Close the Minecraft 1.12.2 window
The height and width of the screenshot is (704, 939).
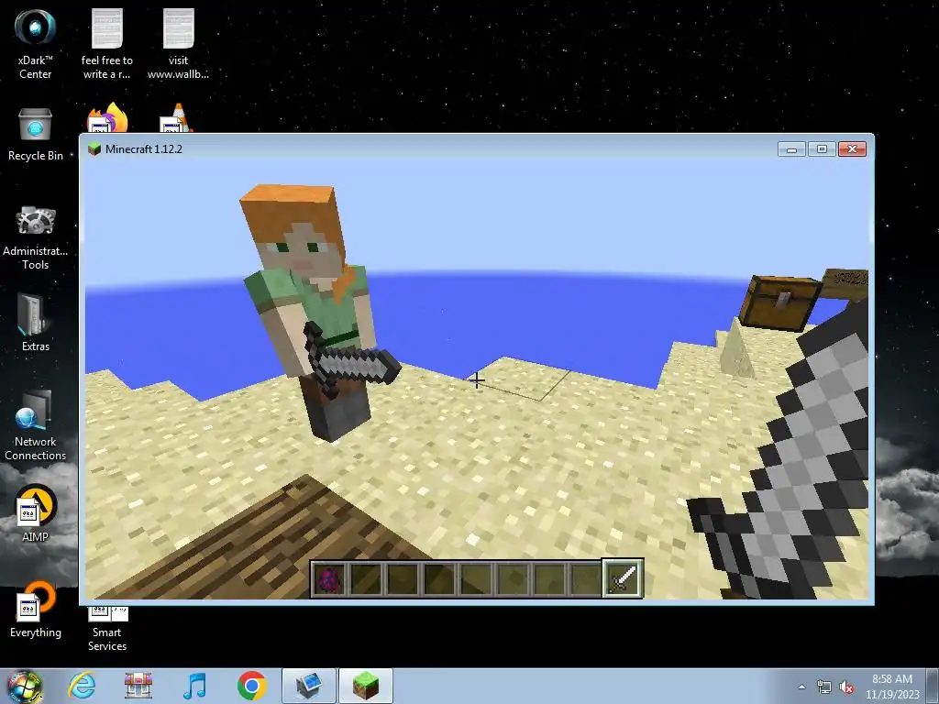point(852,149)
